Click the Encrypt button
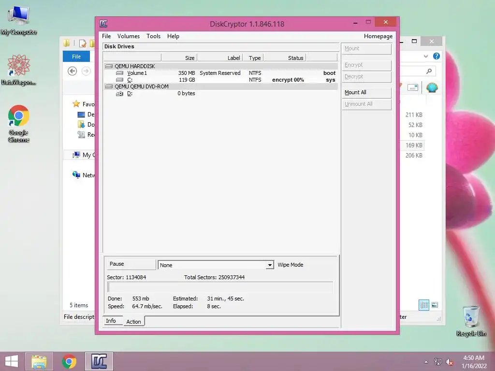The height and width of the screenshot is (371, 495). tap(366, 65)
